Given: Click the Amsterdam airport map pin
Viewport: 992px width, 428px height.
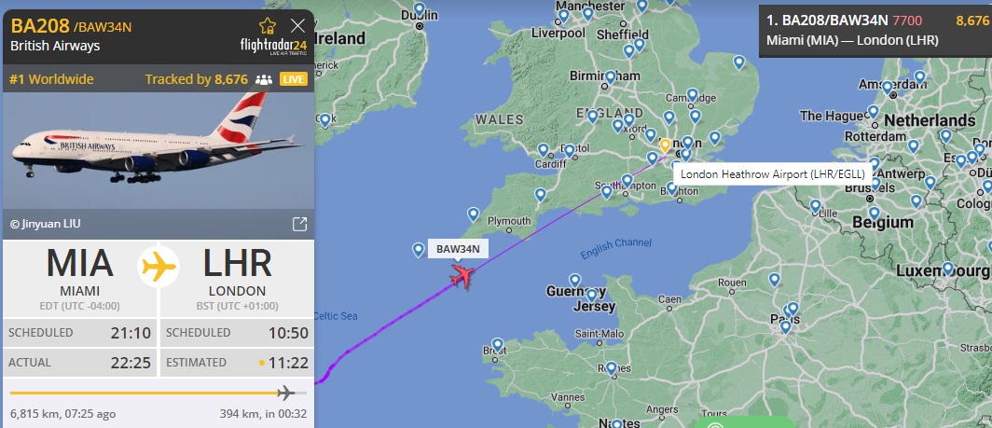Looking at the screenshot, I should 888,88.
